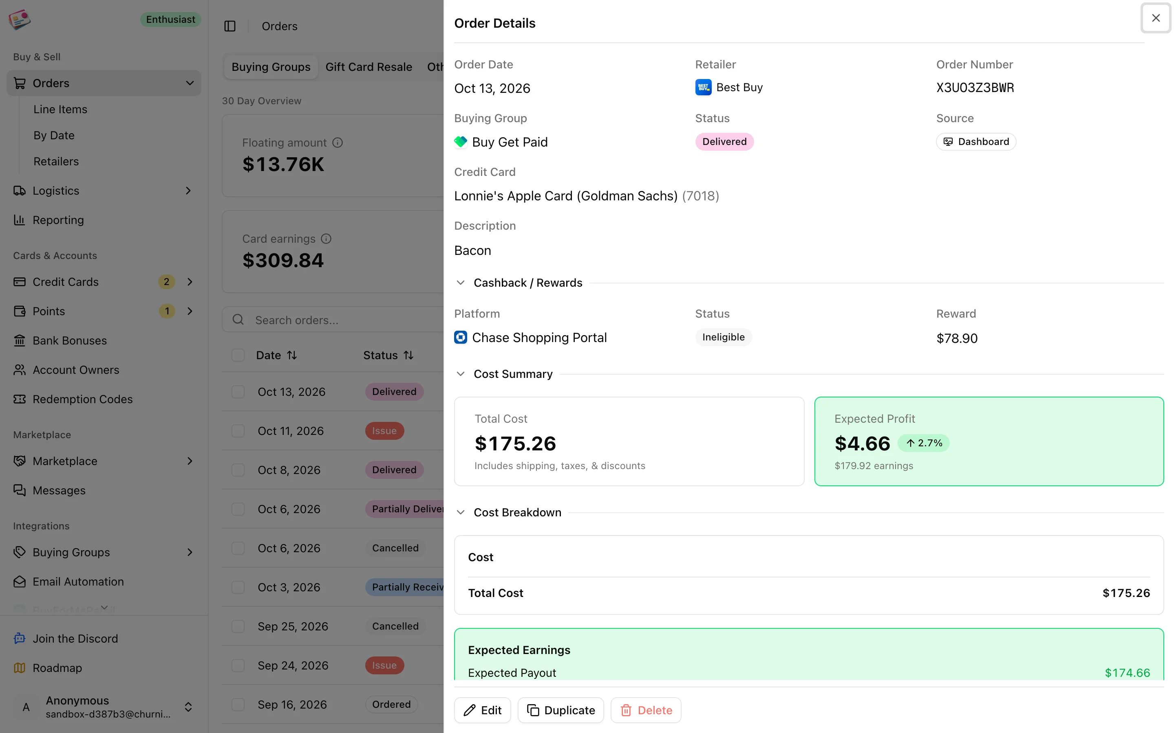Click the Dashboard source badge
Viewport: 1174px width, 733px height.
tap(976, 142)
